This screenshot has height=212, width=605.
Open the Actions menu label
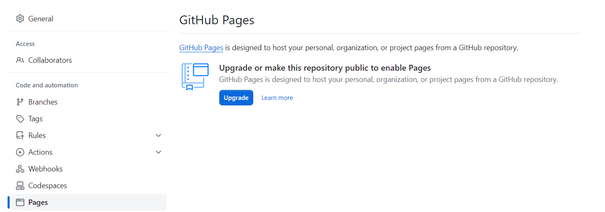[x=40, y=152]
